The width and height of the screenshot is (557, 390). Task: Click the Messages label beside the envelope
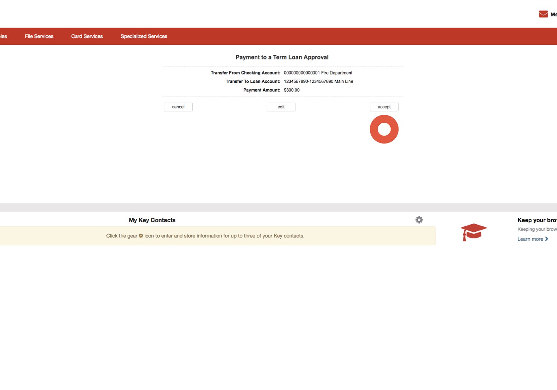[x=553, y=14]
